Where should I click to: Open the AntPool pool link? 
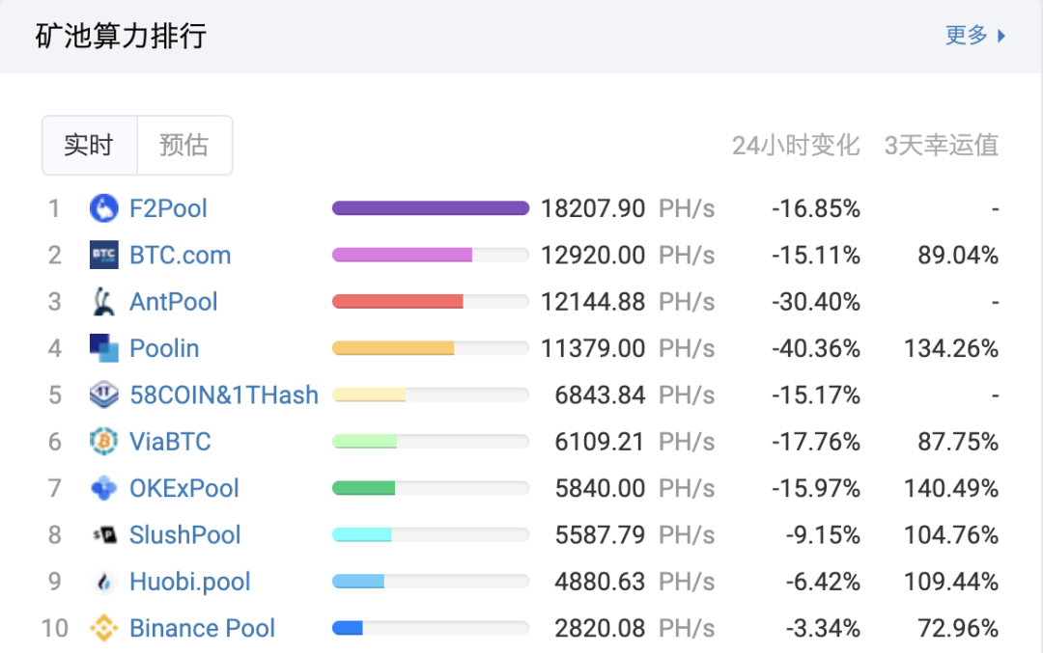pos(174,302)
